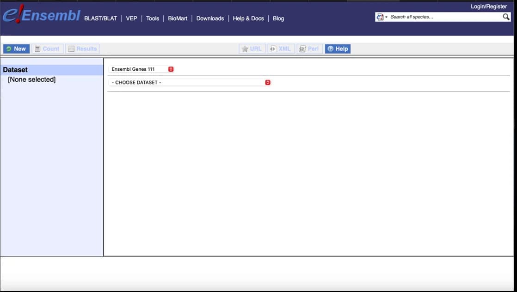Select BioMart in the navigation bar
Image resolution: width=517 pixels, height=292 pixels.
coord(178,18)
